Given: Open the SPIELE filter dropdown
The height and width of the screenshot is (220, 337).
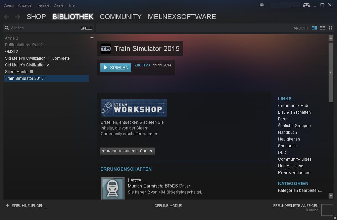Looking at the screenshot, I should [86, 28].
